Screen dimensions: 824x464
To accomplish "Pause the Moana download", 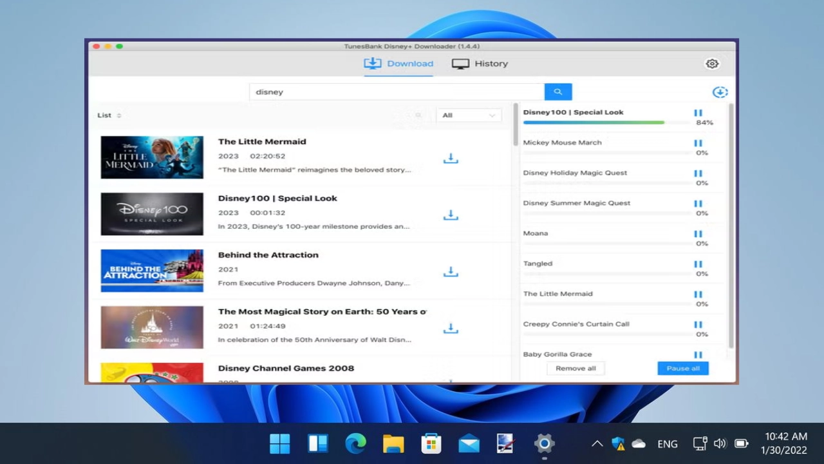I will coord(698,234).
